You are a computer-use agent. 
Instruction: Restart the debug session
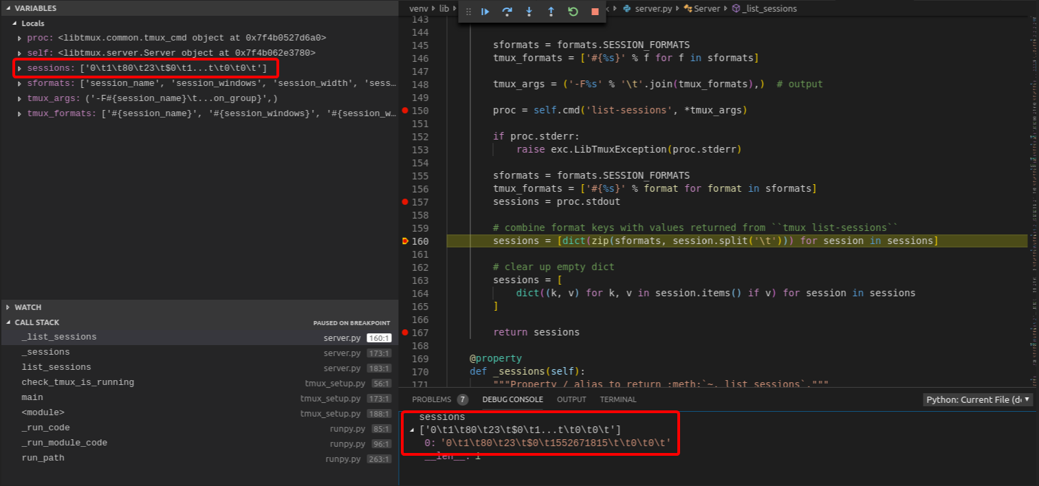point(573,12)
